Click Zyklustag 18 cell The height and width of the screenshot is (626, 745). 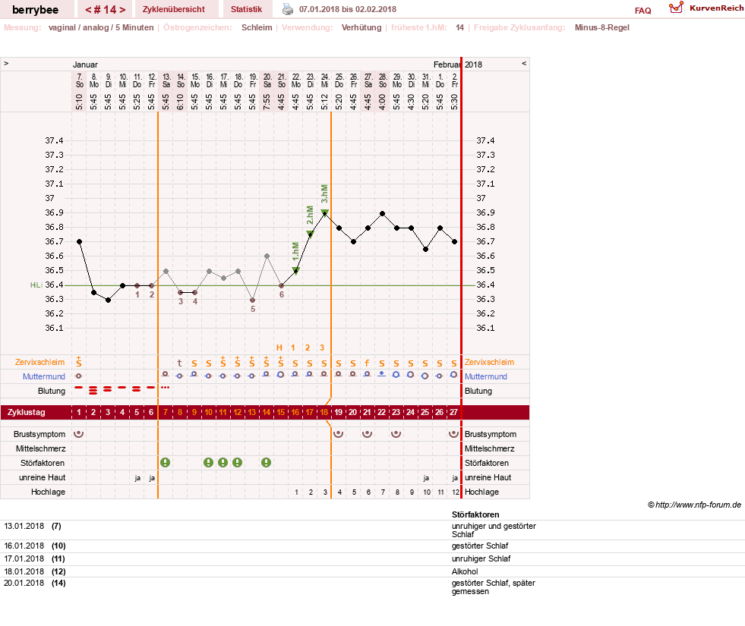[324, 412]
